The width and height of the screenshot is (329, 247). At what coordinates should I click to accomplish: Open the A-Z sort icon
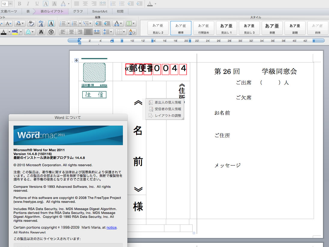click(x=132, y=32)
